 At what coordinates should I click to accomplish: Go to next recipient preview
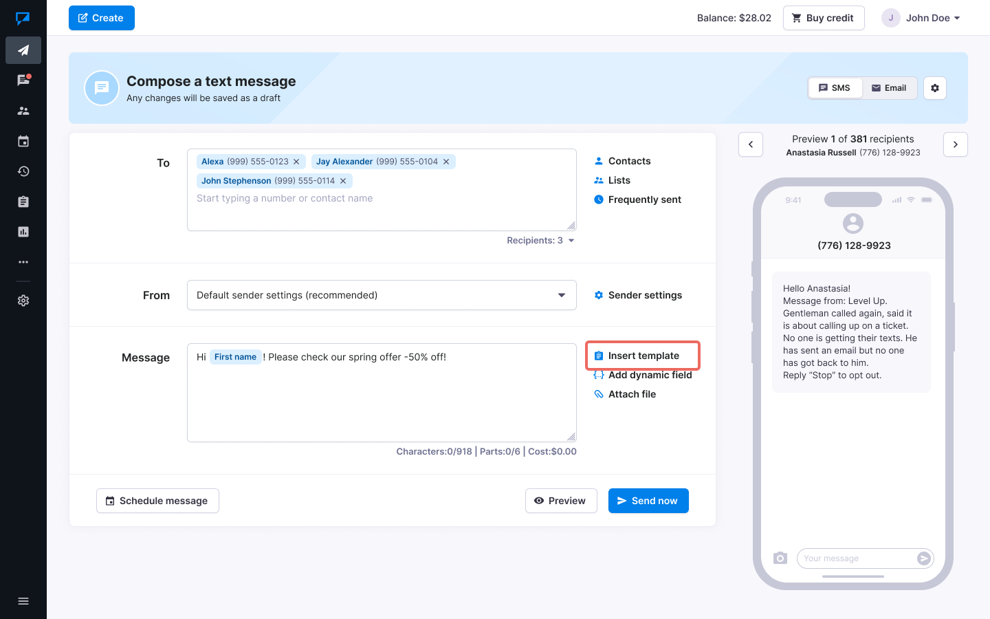pos(955,144)
